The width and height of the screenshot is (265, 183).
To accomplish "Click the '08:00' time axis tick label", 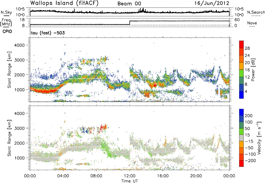I will tap(96, 176).
